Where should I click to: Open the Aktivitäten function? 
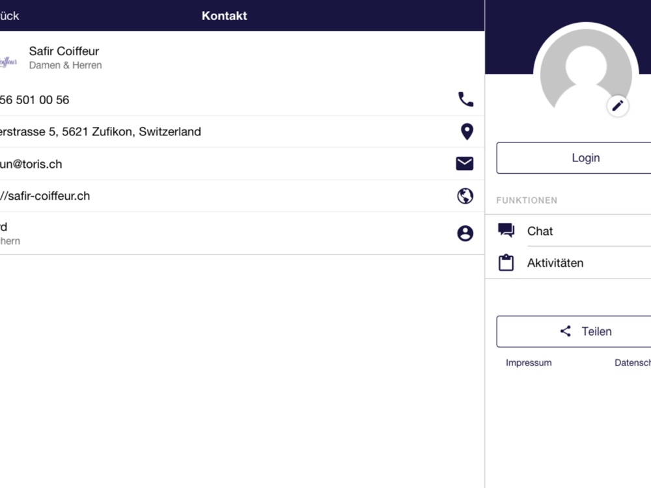(x=568, y=263)
